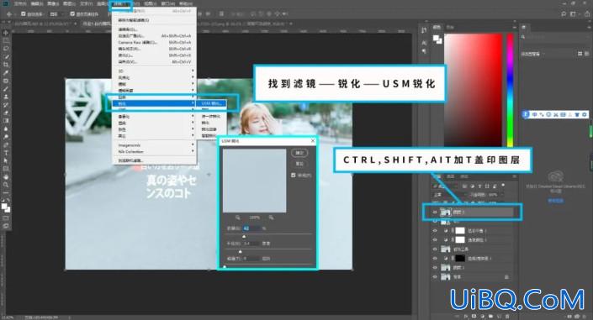593x320 pixels.
Task: Toggle the Auto-Select checkbox in options bar
Action: pyautogui.click(x=24, y=14)
